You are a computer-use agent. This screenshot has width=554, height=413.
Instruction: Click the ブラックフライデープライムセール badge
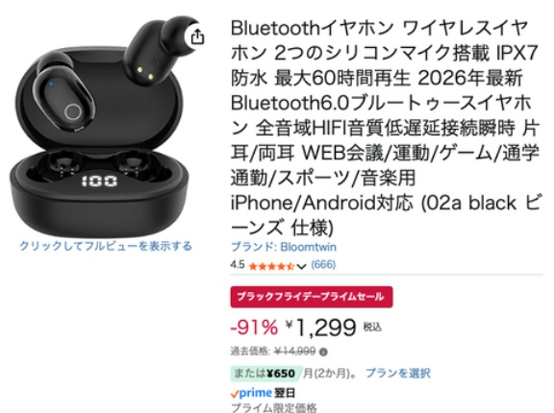point(312,297)
